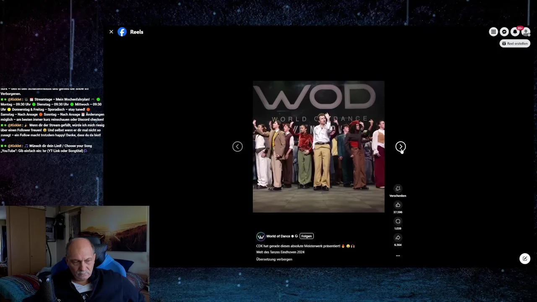Viewport: 537px width, 302px height.
Task: Open the new message pencil icon
Action: point(525,258)
